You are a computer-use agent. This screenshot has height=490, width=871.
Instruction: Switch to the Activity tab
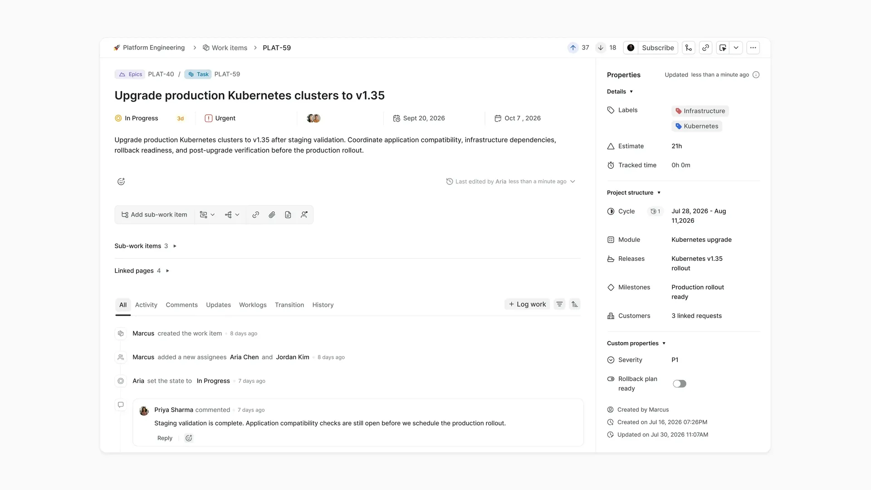146,305
